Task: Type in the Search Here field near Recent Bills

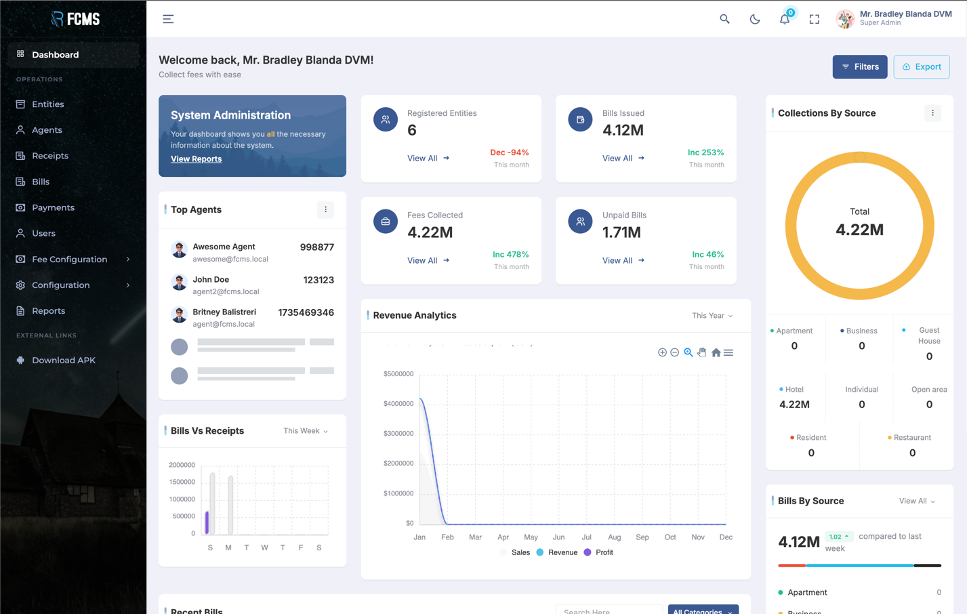Action: 609,610
